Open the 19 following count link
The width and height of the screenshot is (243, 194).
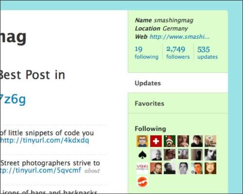(146, 53)
